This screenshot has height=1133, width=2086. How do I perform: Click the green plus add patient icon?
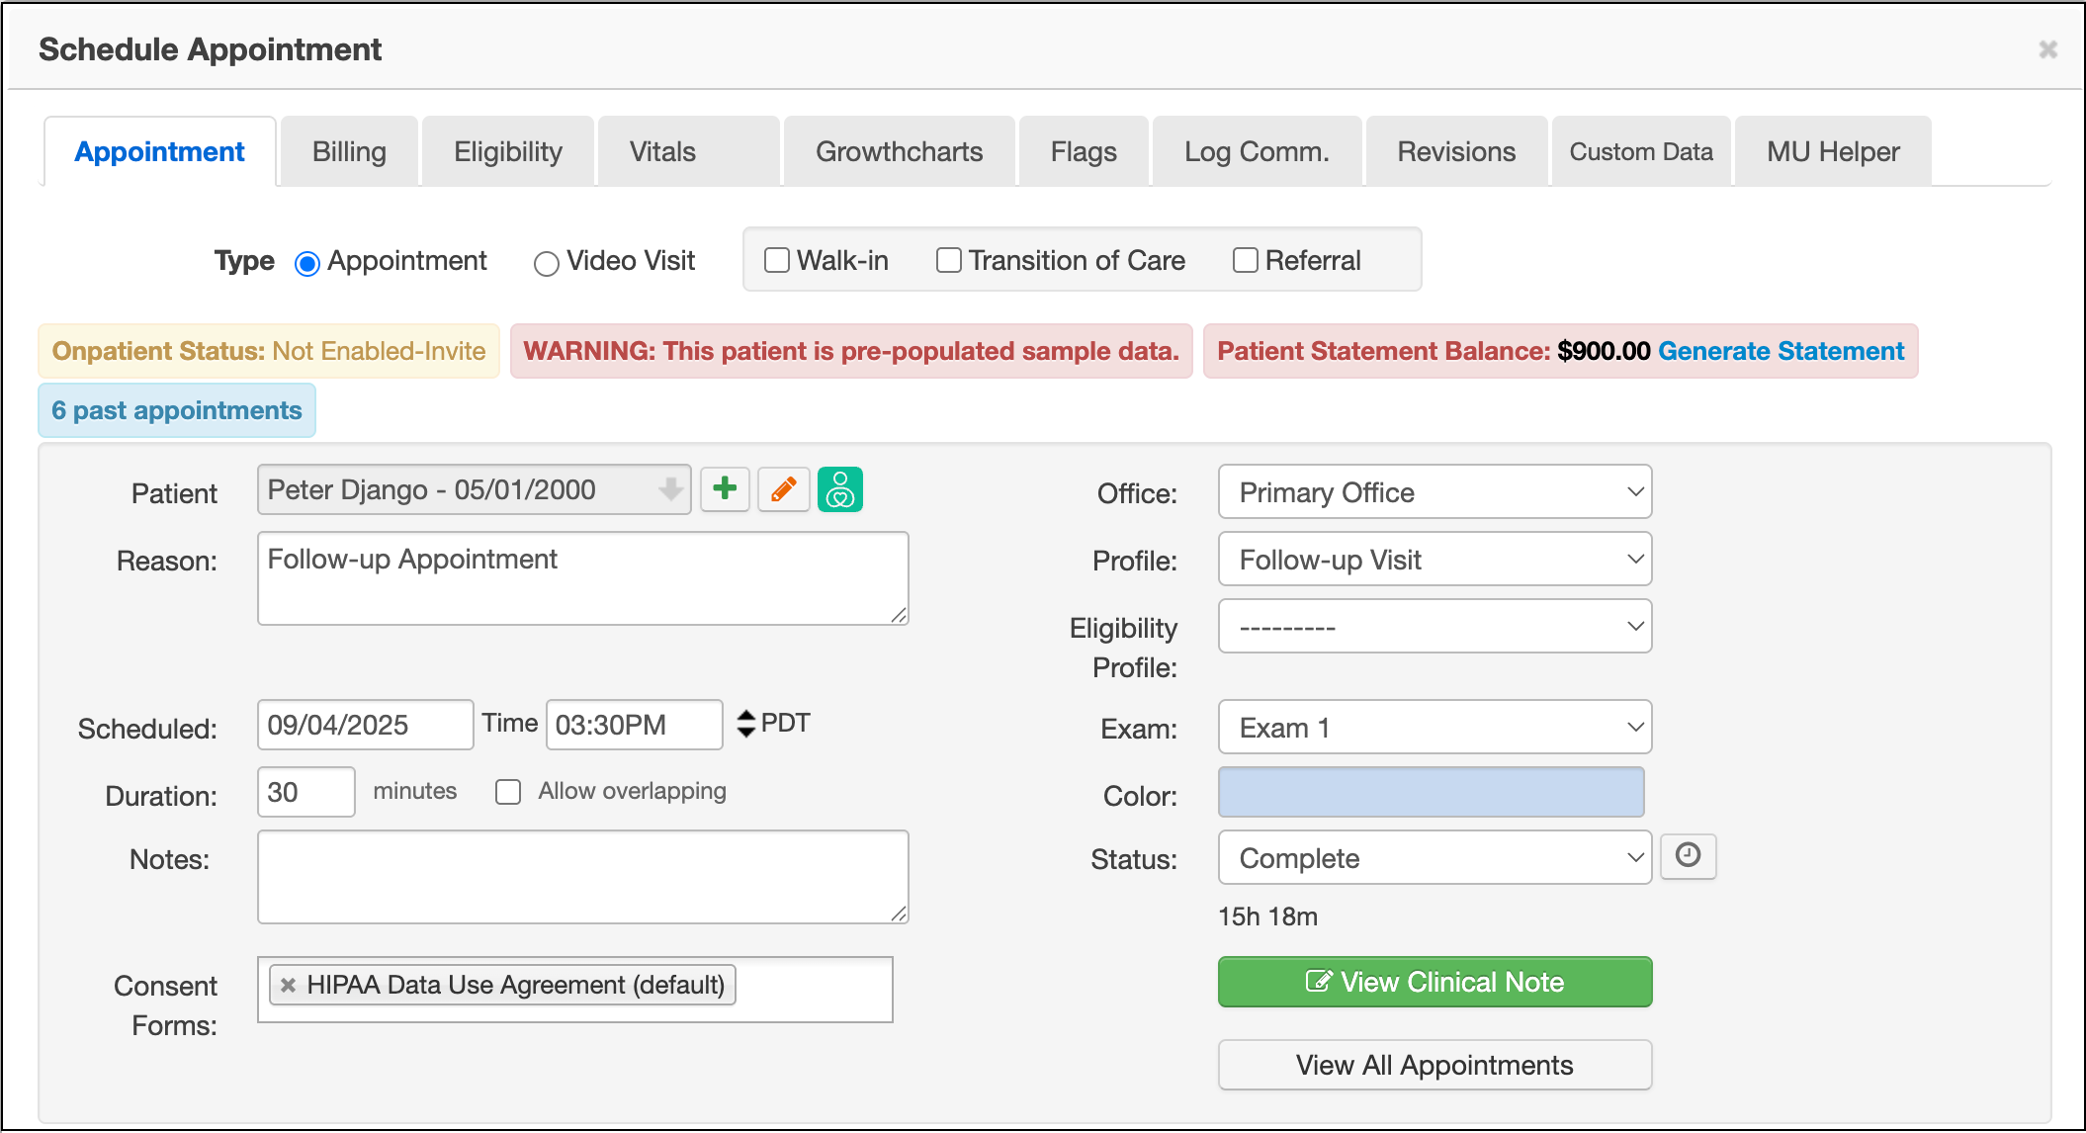point(725,489)
